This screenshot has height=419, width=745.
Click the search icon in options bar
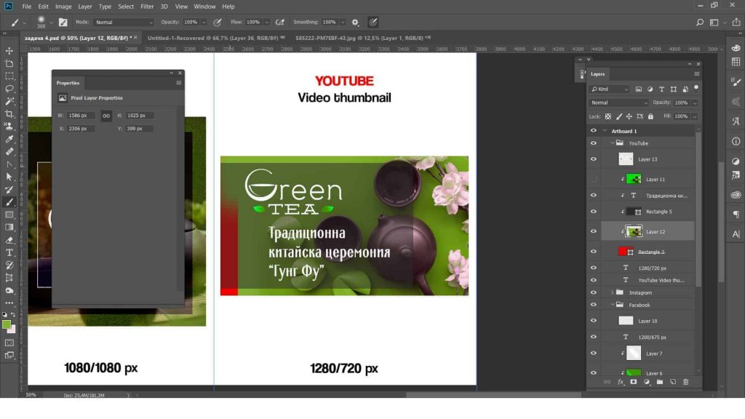pyautogui.click(x=699, y=23)
